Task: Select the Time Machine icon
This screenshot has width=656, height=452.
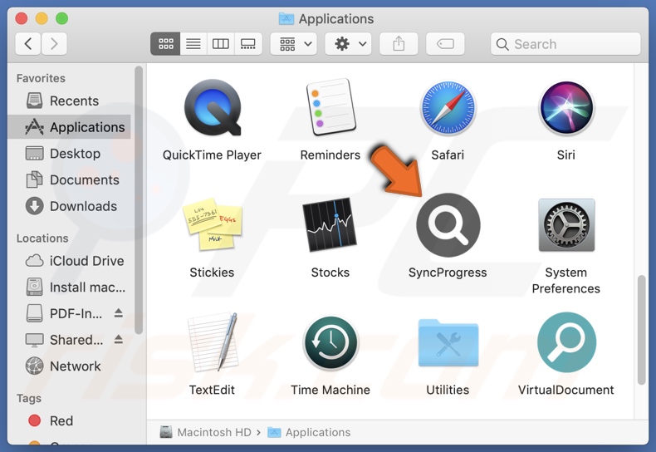Action: pos(330,342)
